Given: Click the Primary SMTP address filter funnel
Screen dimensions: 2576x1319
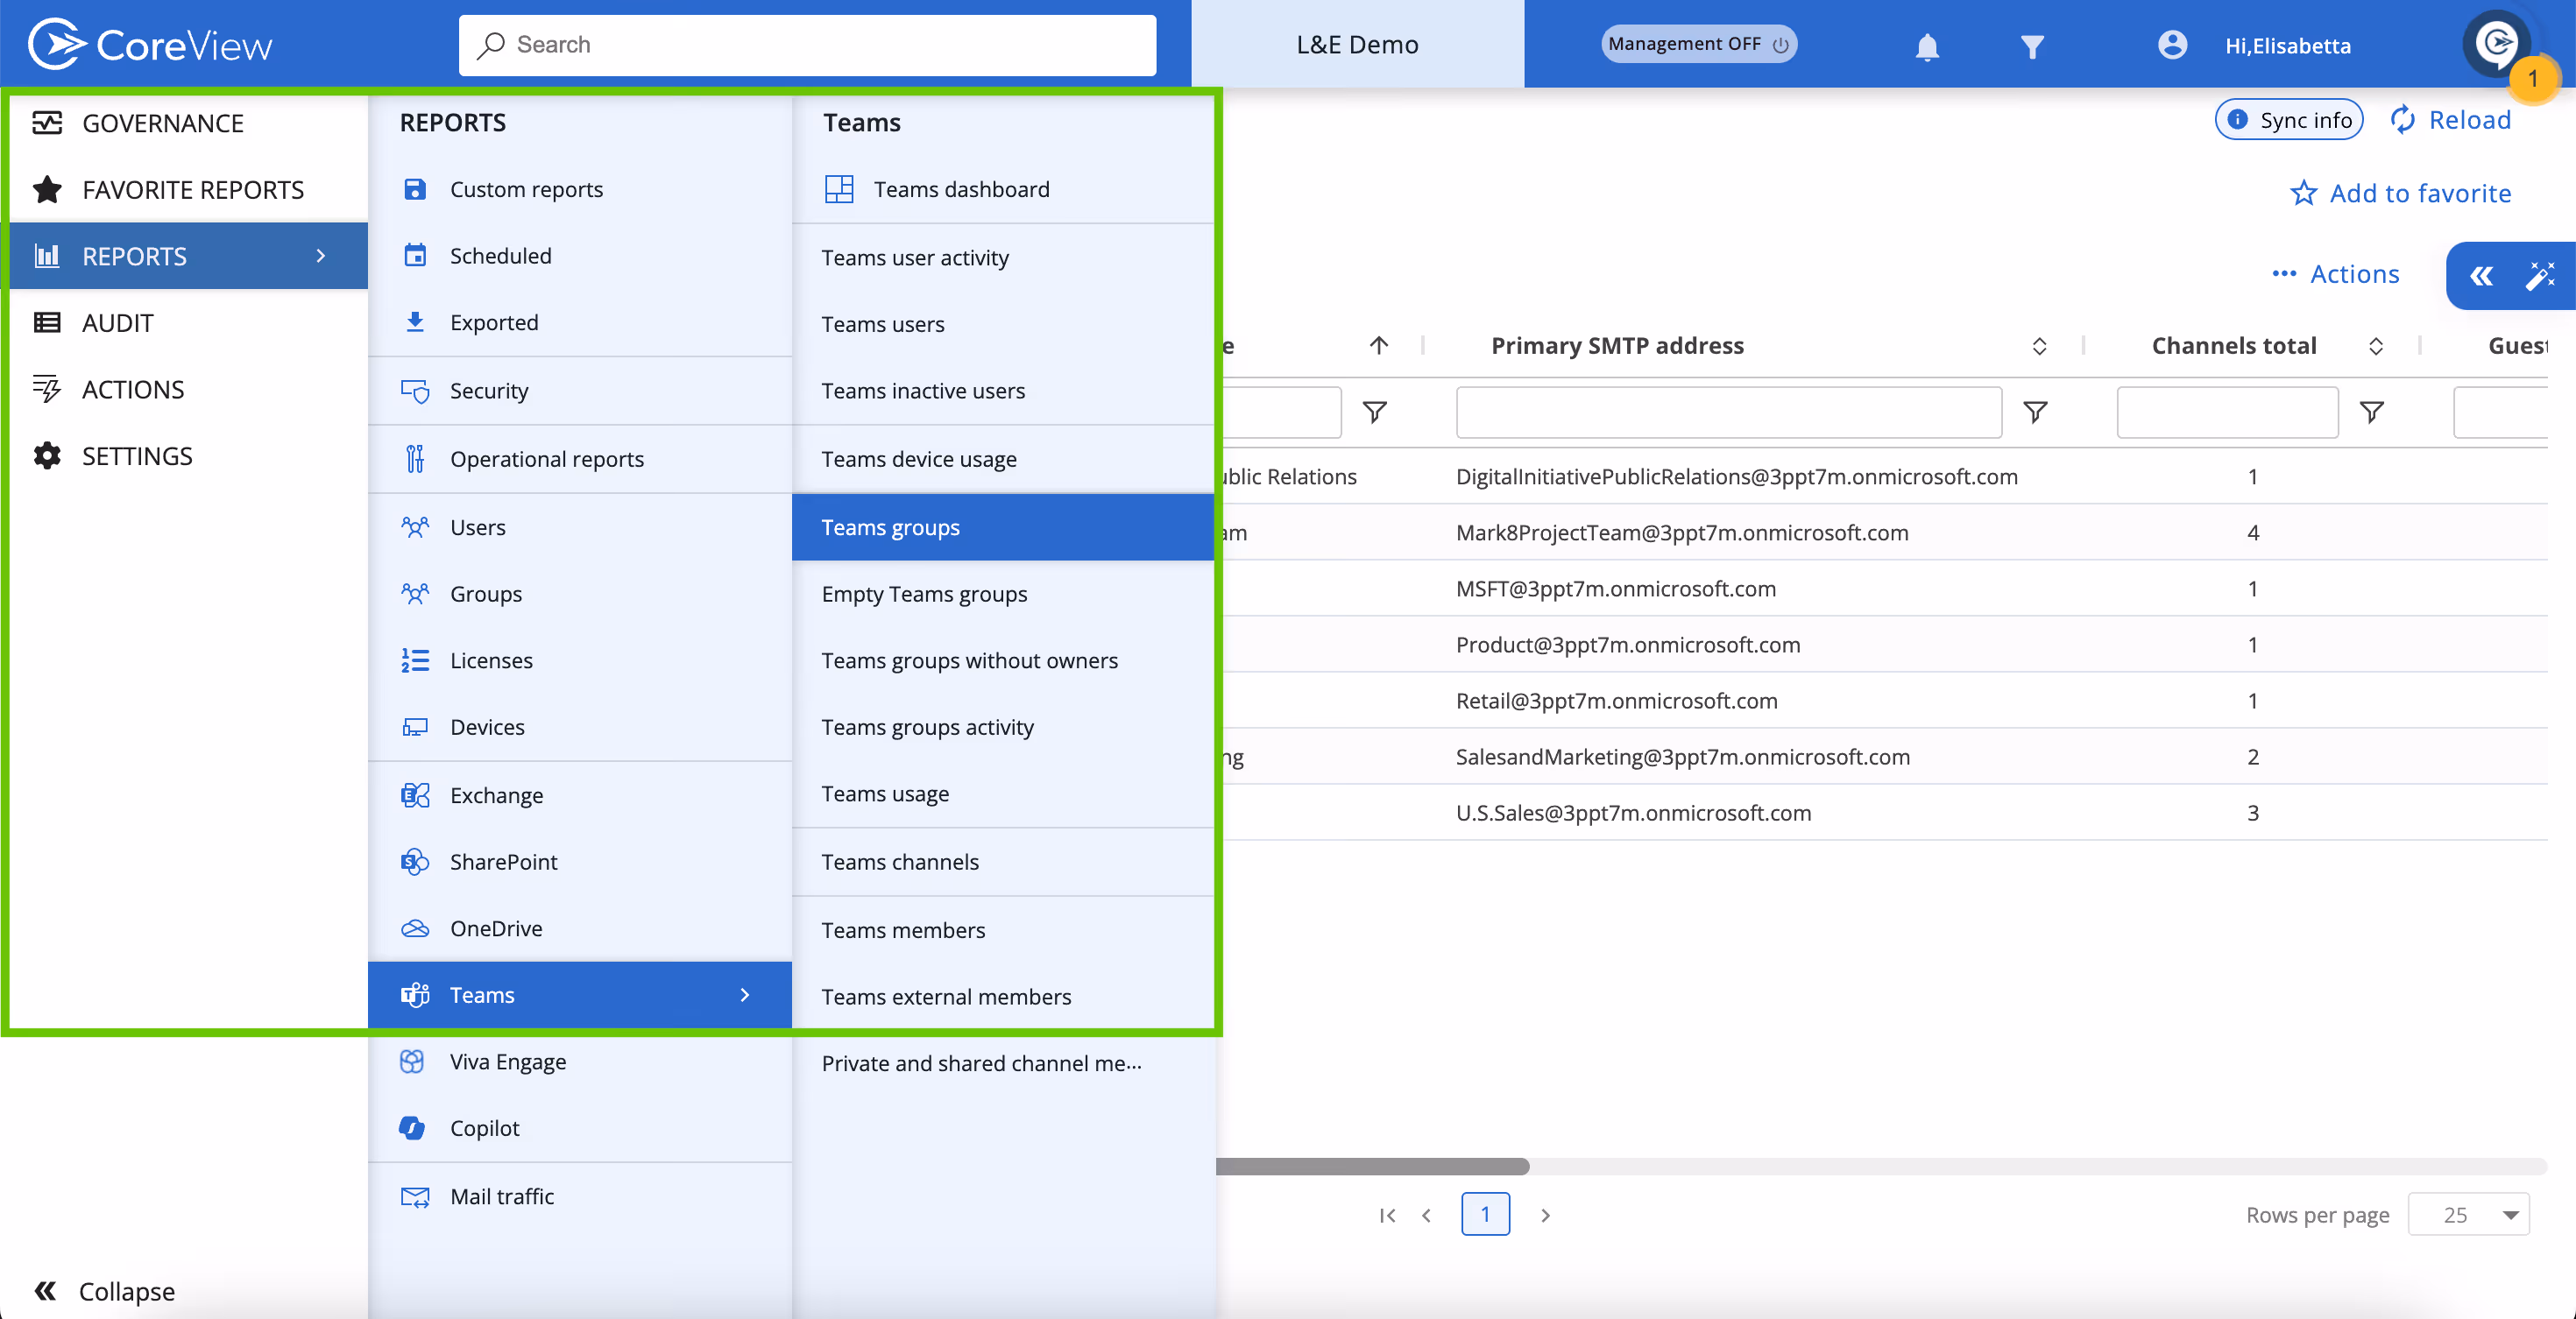Looking at the screenshot, I should point(2035,412).
